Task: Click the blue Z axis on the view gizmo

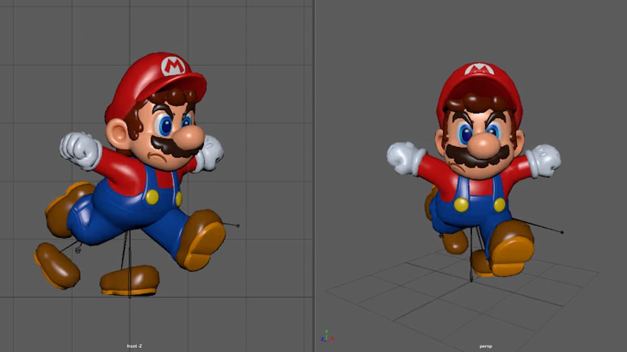Action: (323, 339)
